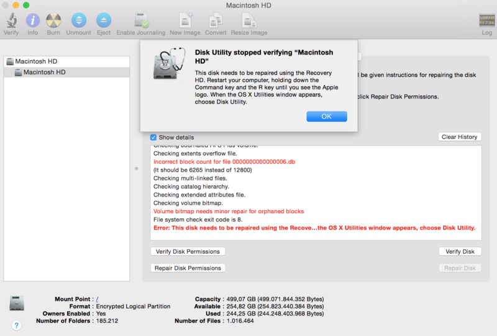Click 'File system check exit code is 8.'
497x336 pixels.
pyautogui.click(x=198, y=219)
